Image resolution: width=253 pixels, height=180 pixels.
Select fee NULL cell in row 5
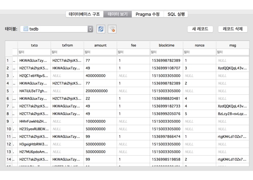134,91
